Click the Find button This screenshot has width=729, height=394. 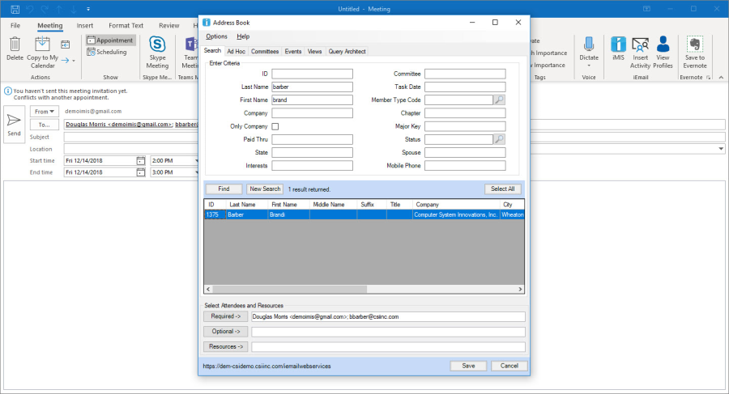(224, 189)
